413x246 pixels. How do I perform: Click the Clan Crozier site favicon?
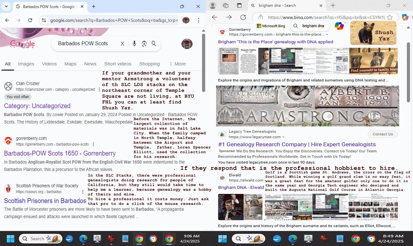[8, 86]
